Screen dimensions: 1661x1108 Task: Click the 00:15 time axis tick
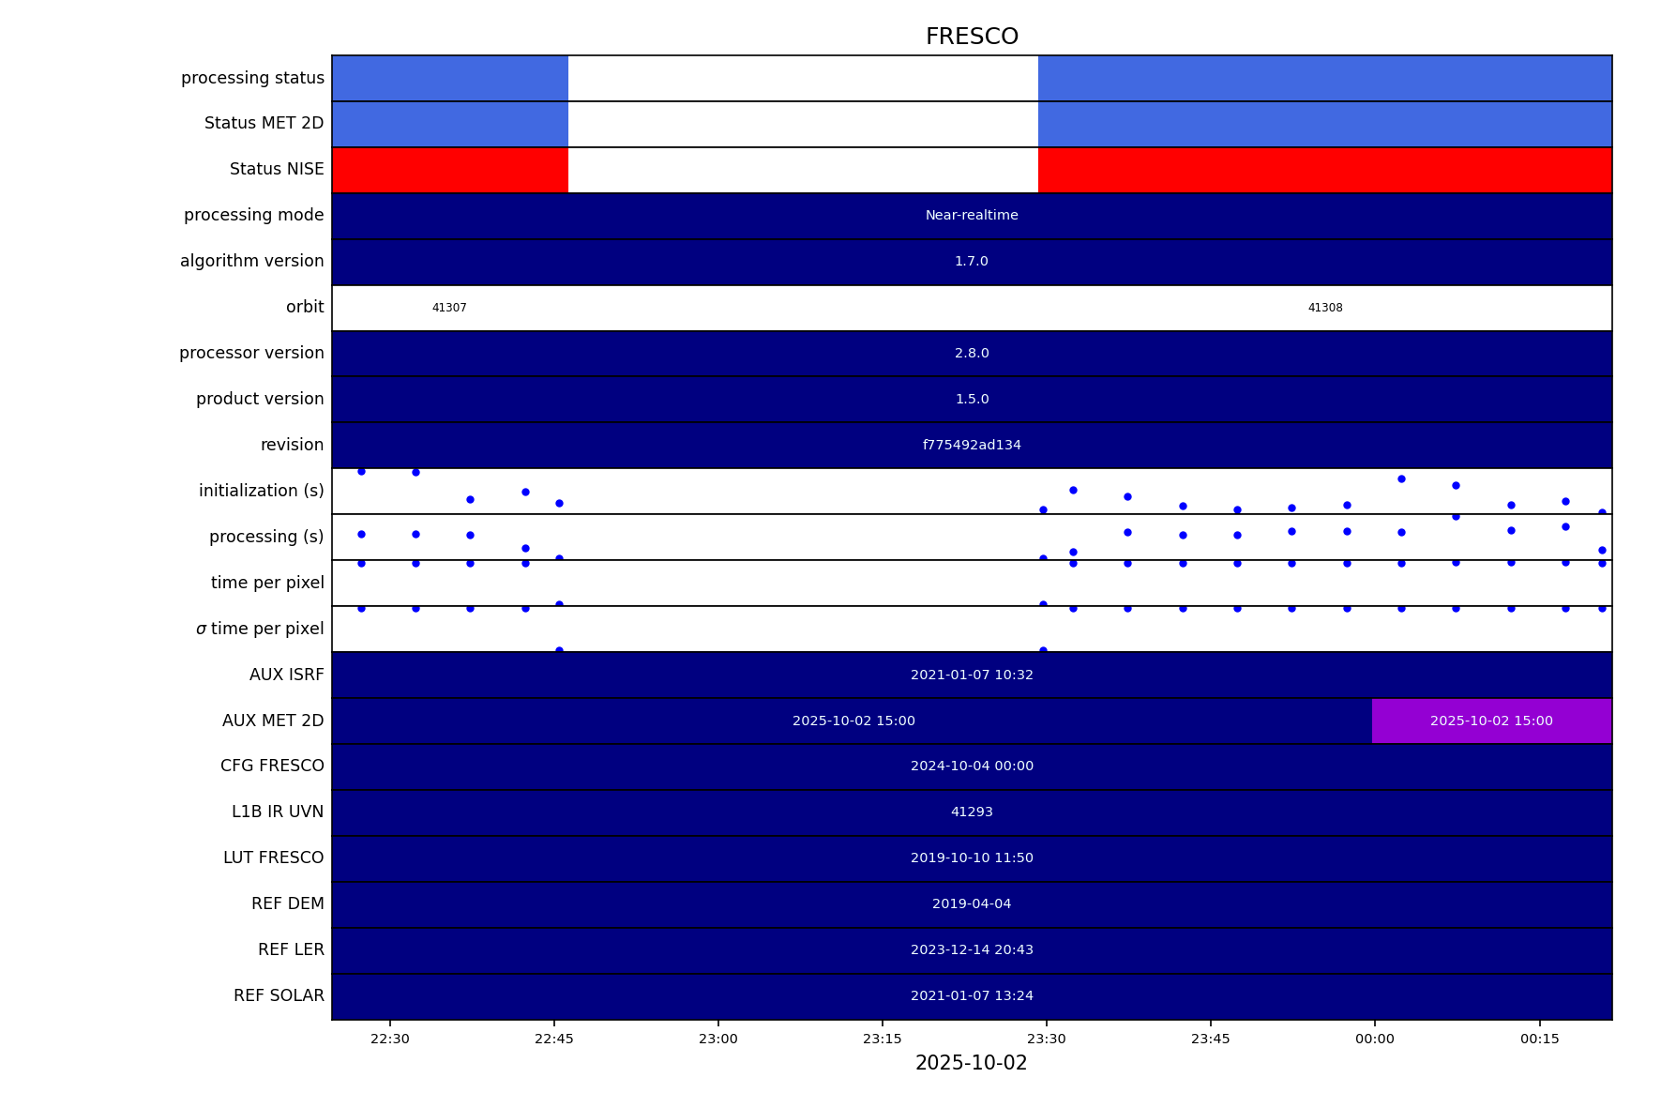click(1539, 1039)
